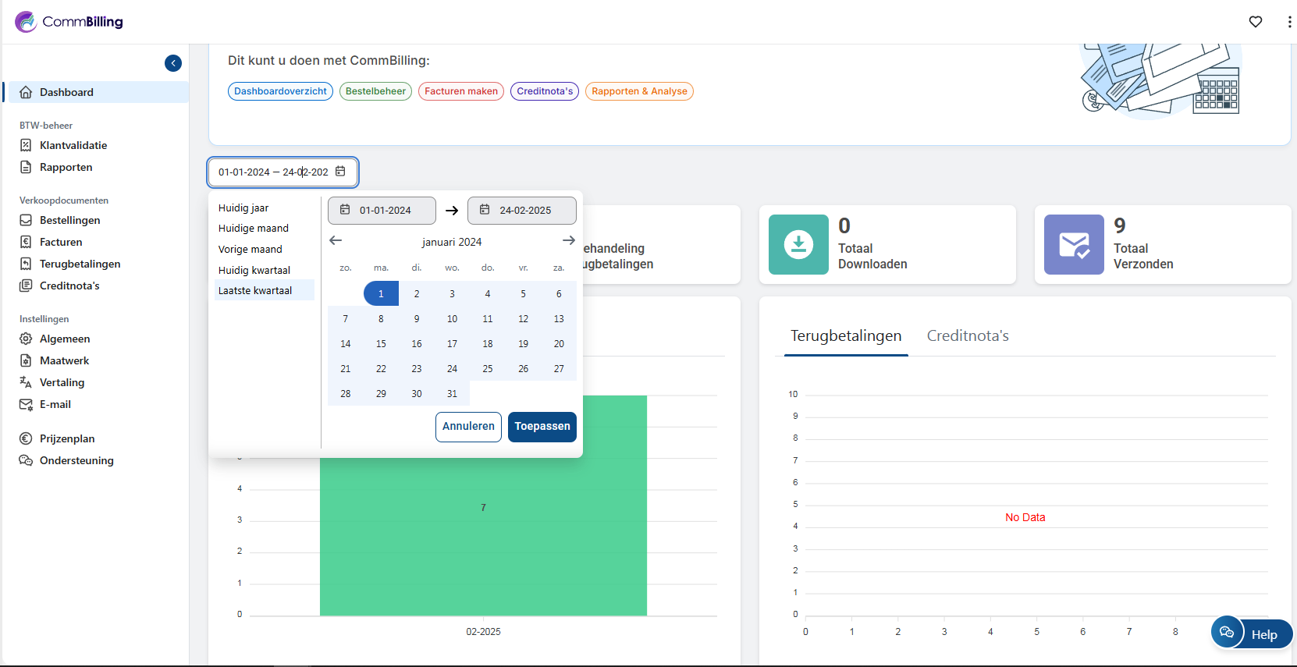Open the Help chat widget
Screen dimensions: 1297x667
(1251, 633)
